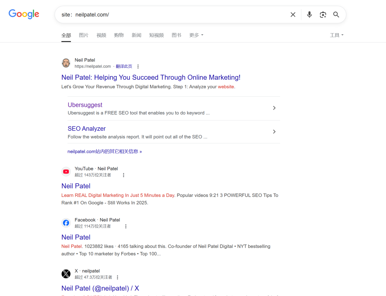Open the Ubersuggest sitelink
The width and height of the screenshot is (386, 296).
(85, 105)
